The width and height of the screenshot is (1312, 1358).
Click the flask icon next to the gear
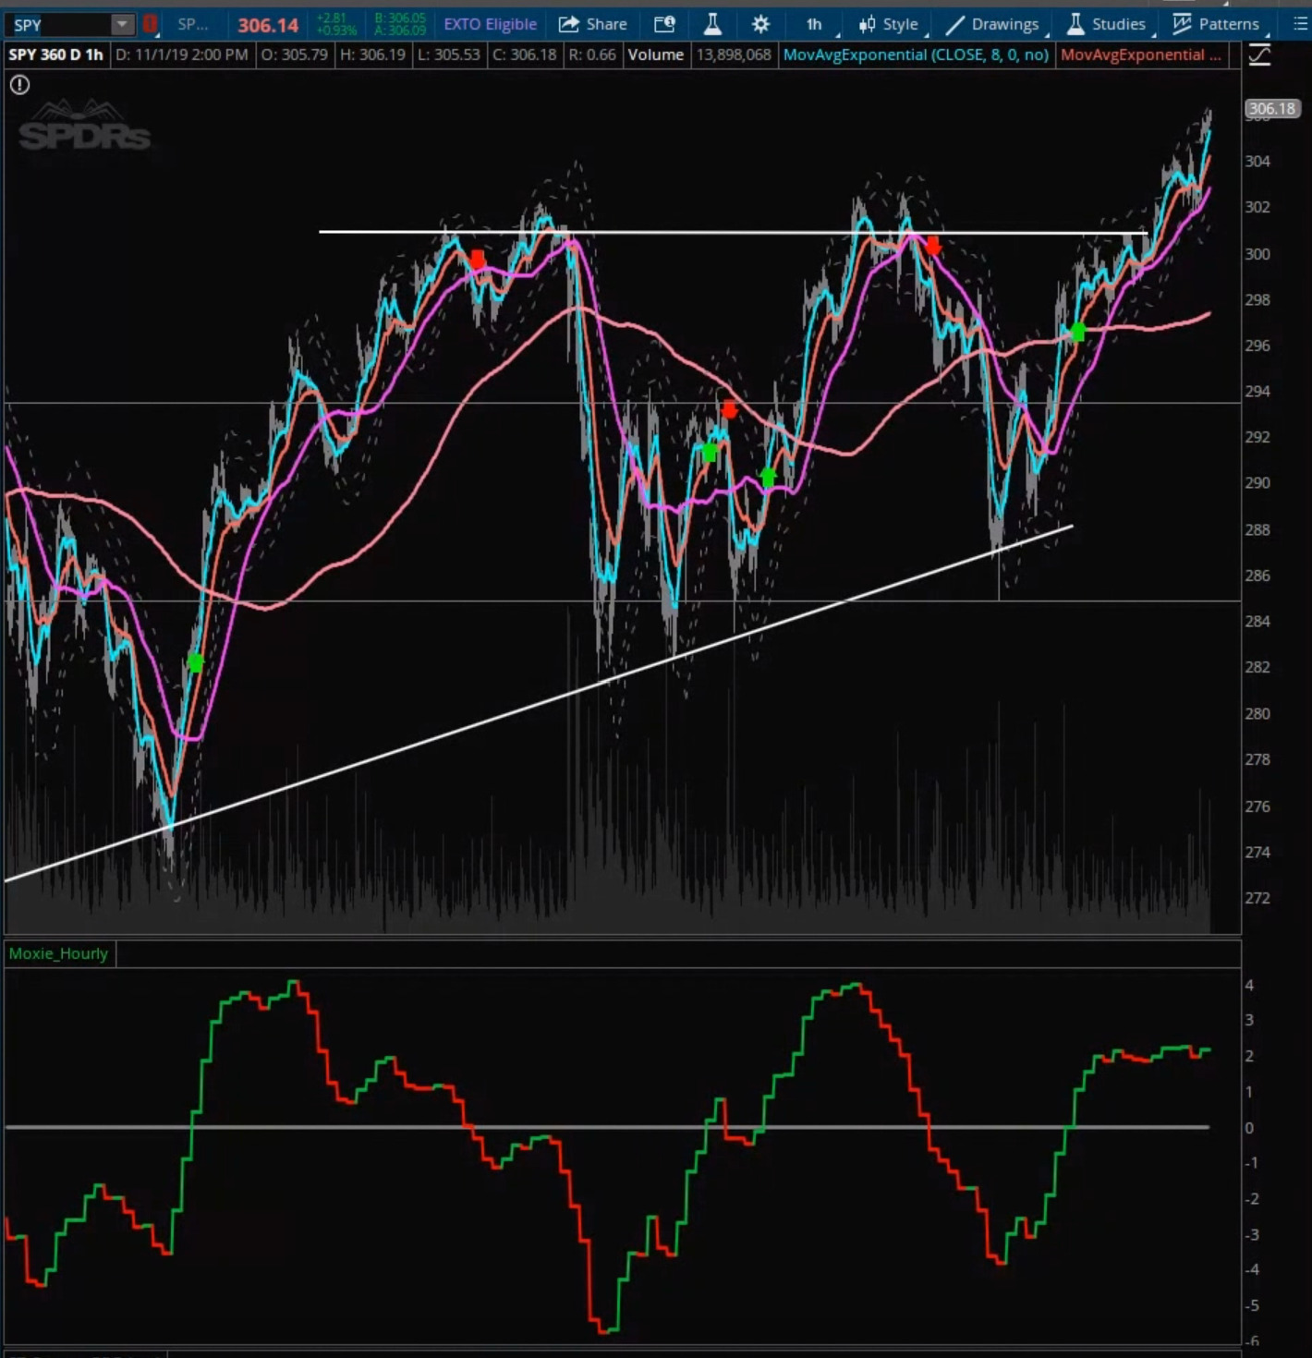click(x=712, y=25)
